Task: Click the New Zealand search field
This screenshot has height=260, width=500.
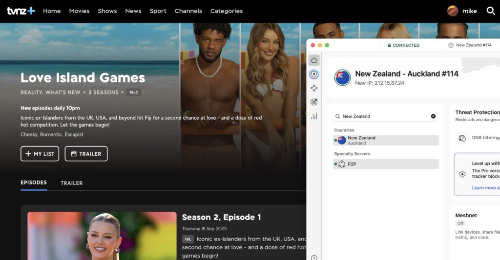Action: [x=386, y=116]
